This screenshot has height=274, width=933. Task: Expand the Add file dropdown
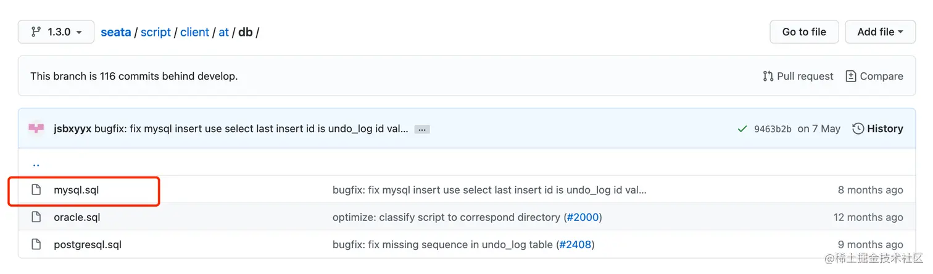880,32
